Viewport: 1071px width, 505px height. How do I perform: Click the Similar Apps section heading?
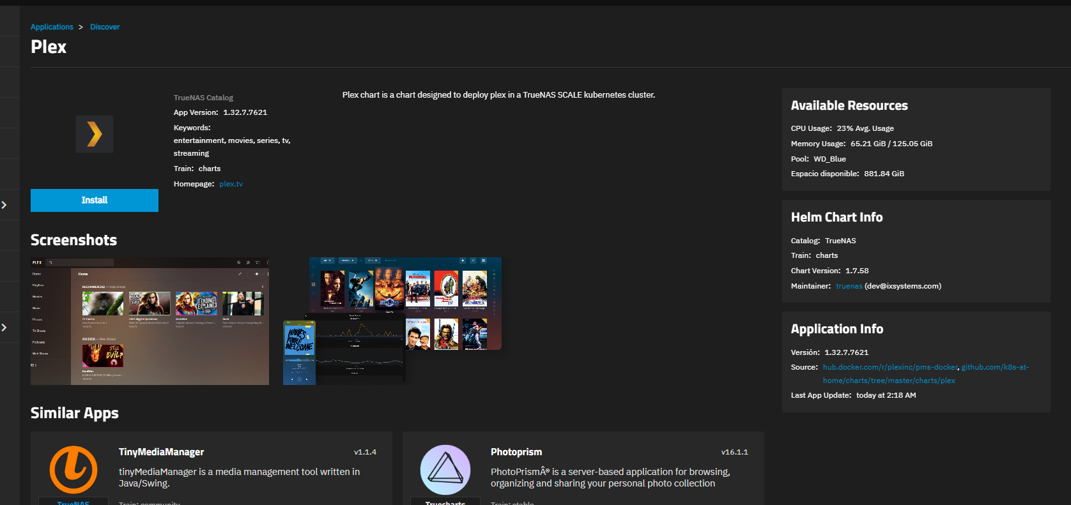pyautogui.click(x=75, y=413)
